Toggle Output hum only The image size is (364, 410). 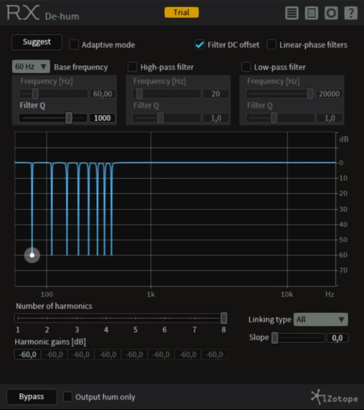pos(68,397)
